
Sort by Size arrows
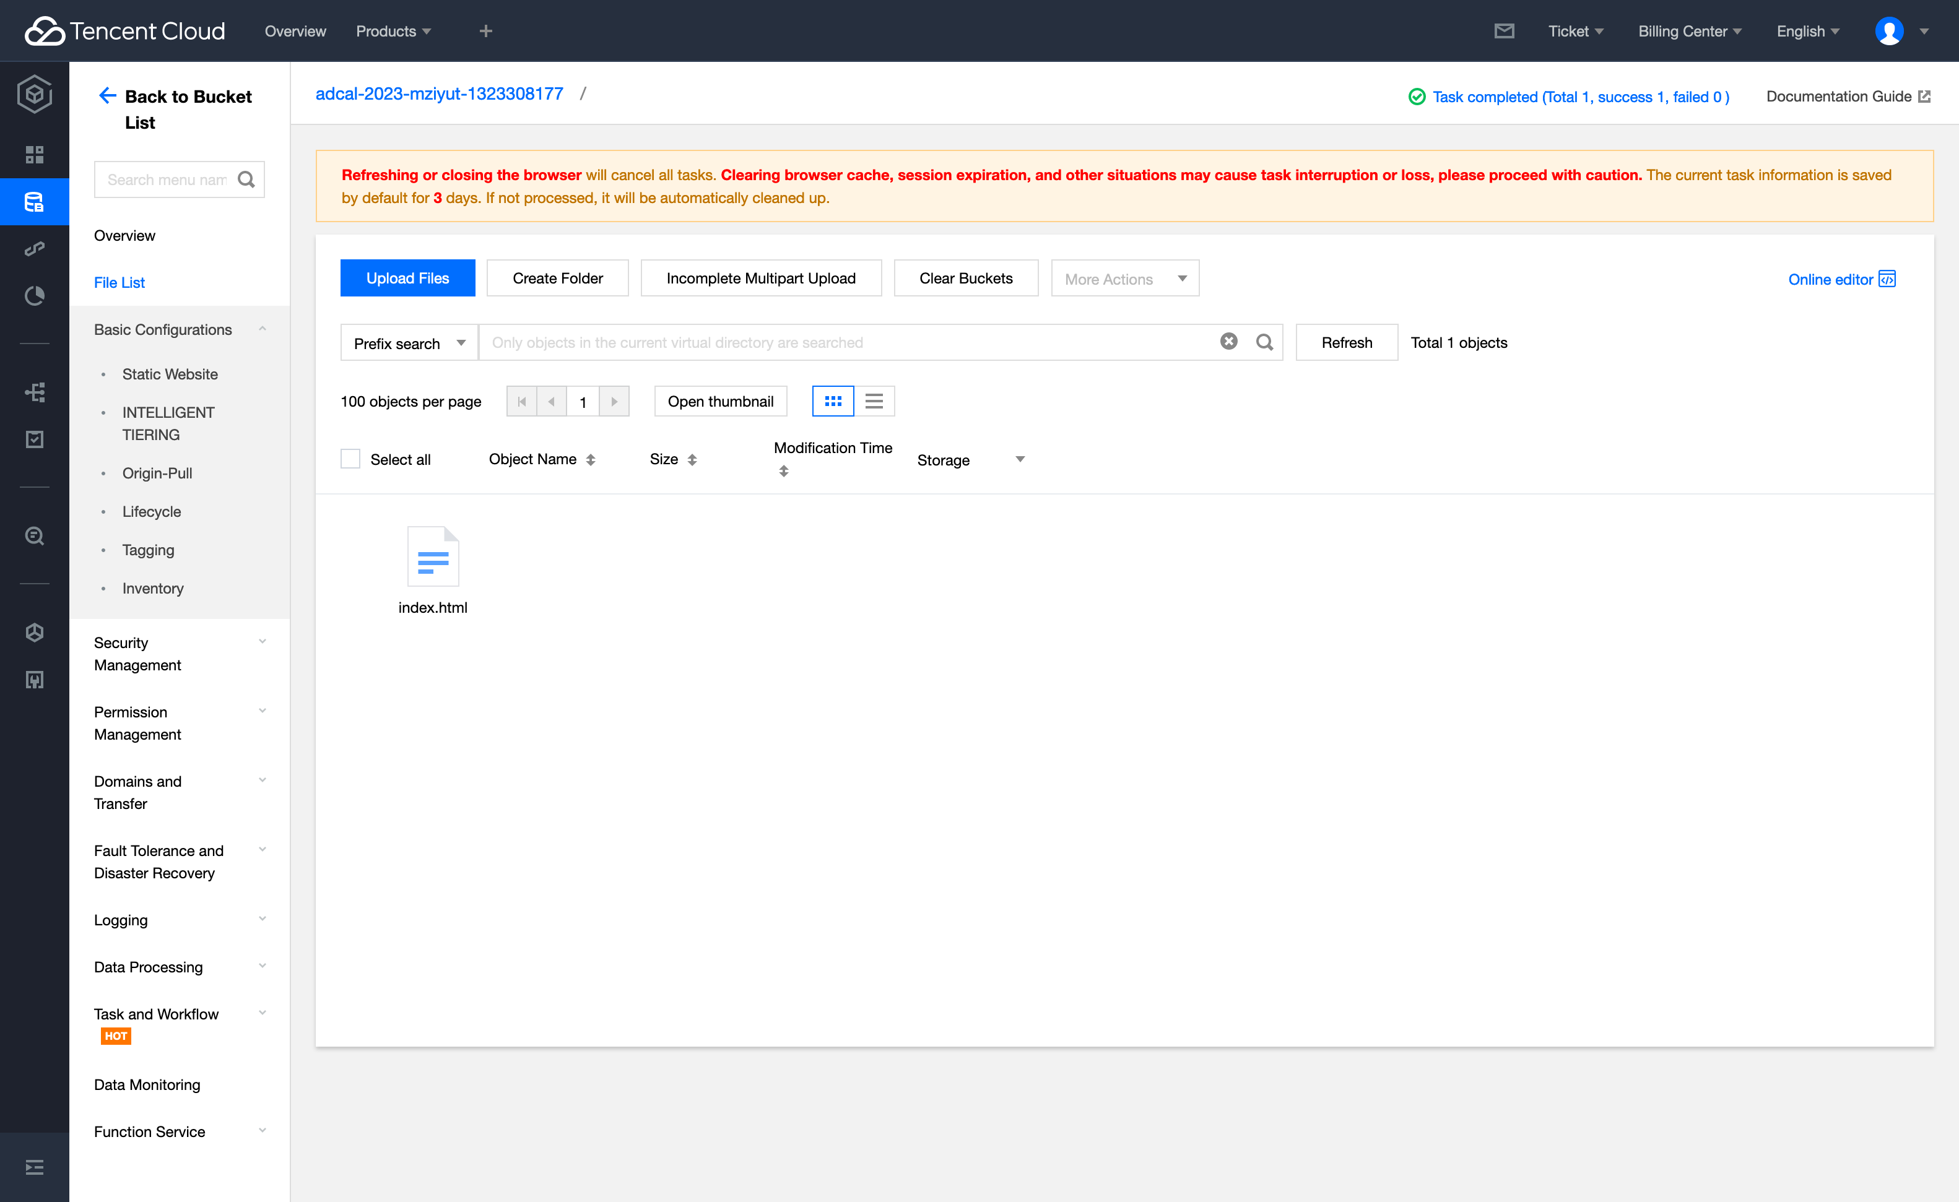pos(692,459)
